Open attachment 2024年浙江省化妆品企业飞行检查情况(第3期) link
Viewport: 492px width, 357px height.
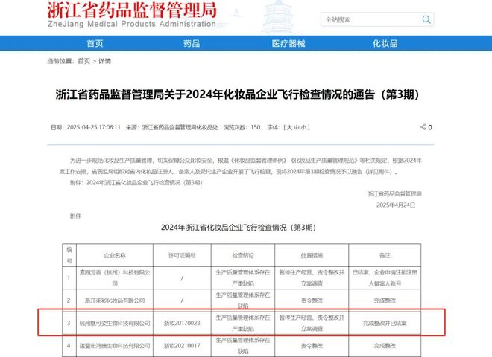tap(145, 182)
